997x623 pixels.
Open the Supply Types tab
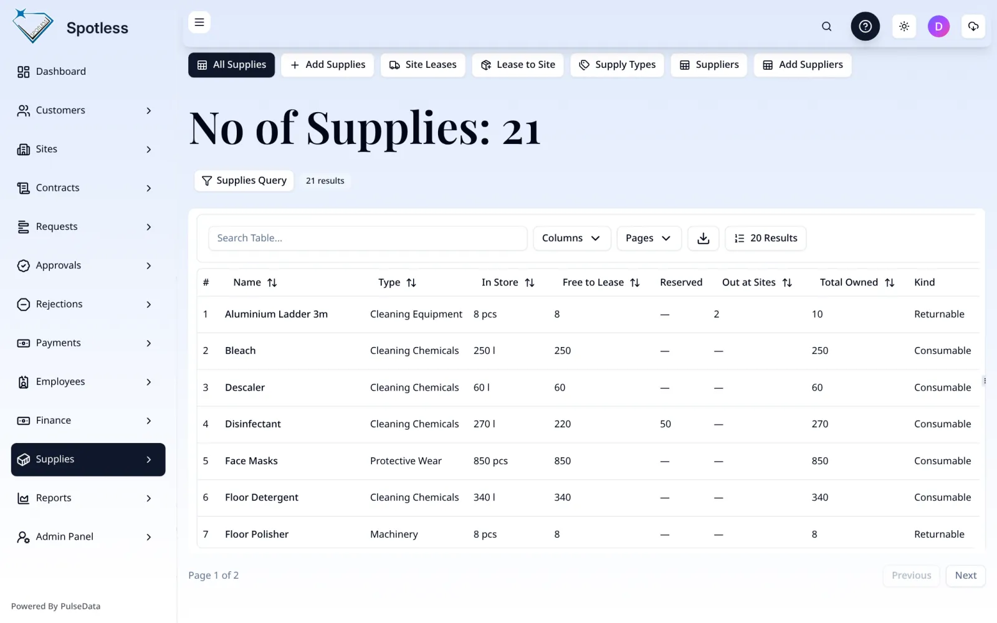(617, 65)
